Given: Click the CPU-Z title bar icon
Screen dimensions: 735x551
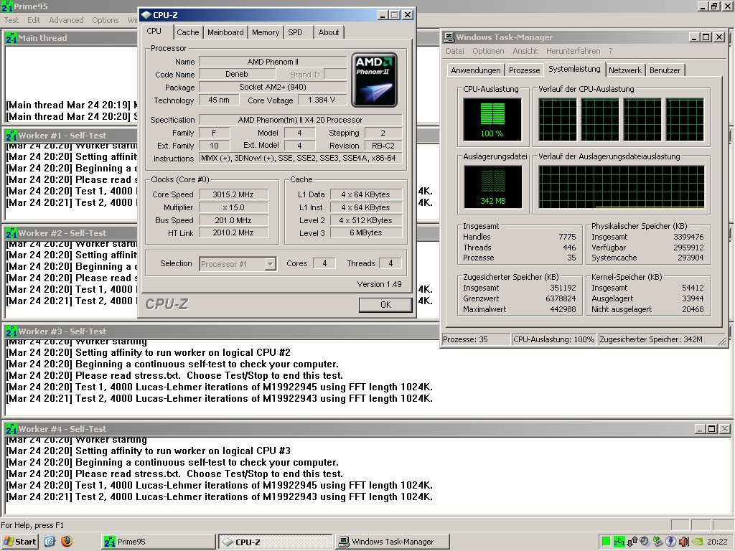Looking at the screenshot, I should point(146,14).
